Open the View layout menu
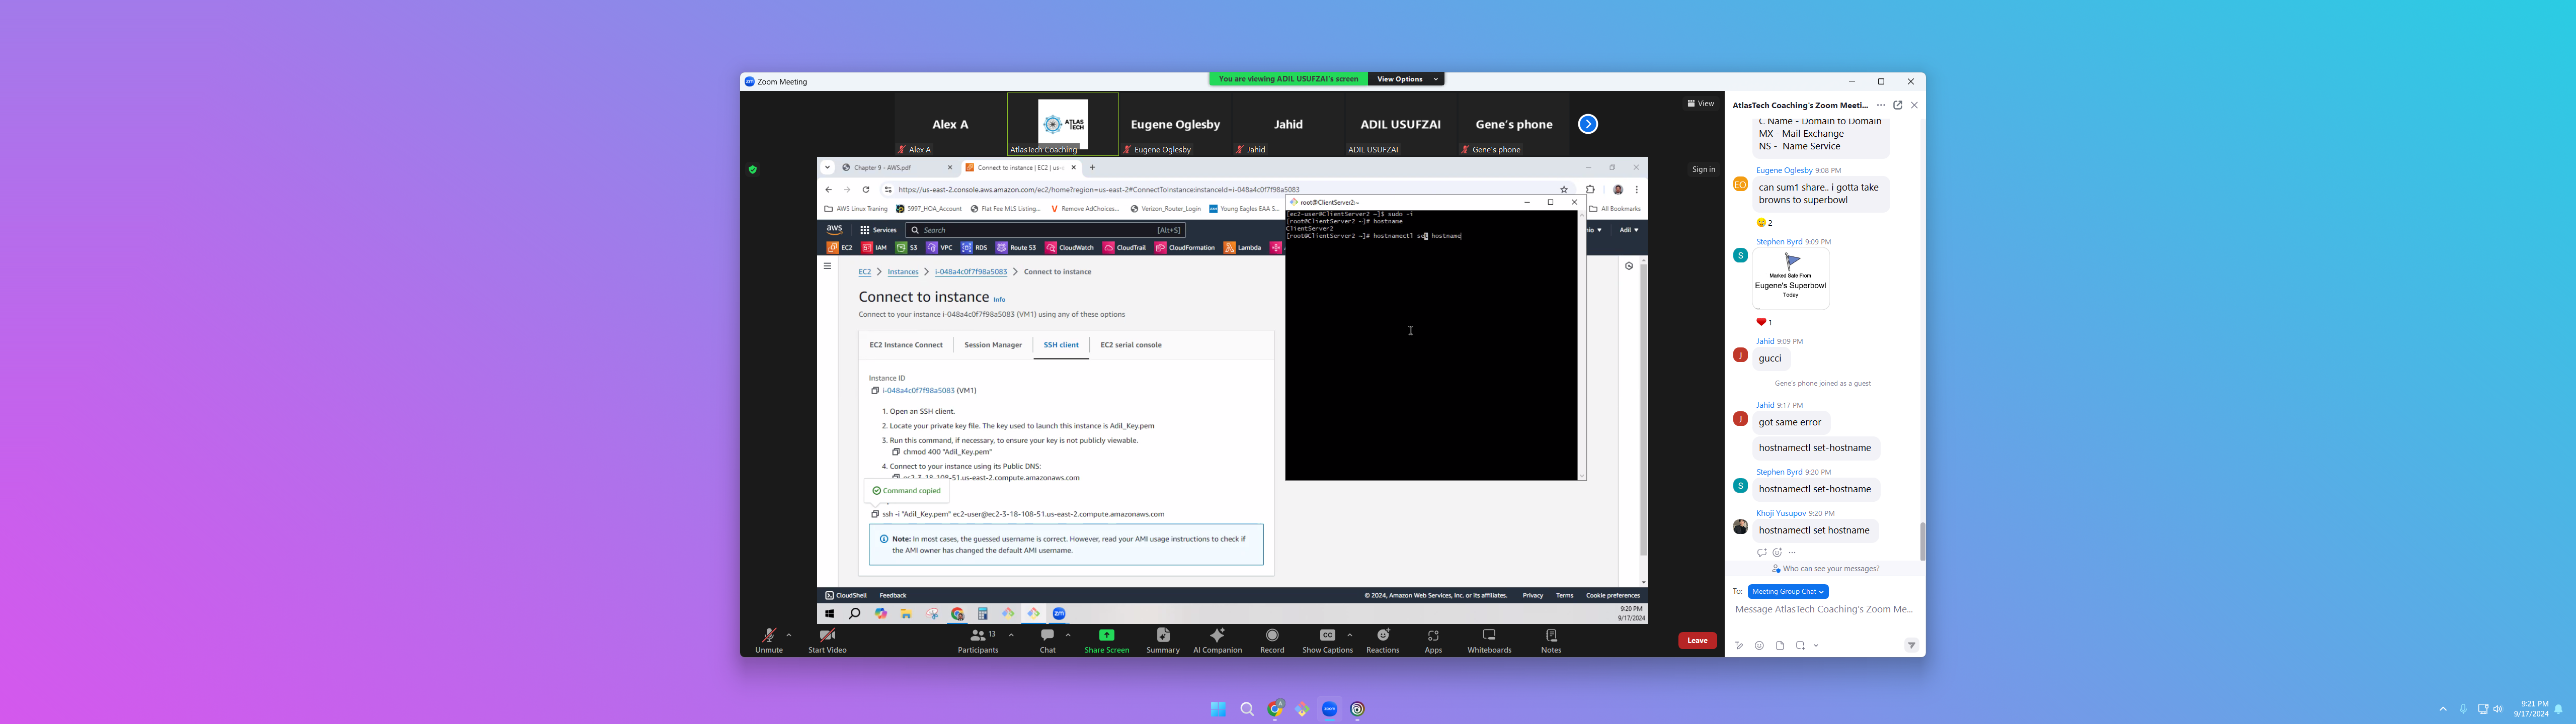2576x724 pixels. click(x=1700, y=103)
